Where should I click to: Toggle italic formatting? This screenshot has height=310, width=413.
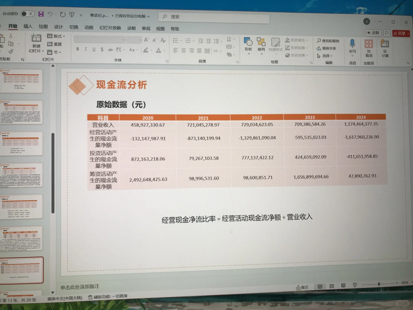tap(85, 49)
